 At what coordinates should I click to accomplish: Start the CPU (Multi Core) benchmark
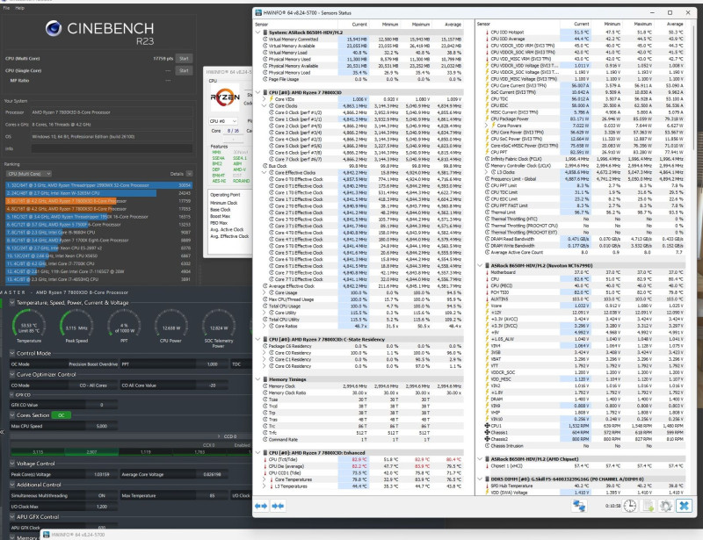184,58
